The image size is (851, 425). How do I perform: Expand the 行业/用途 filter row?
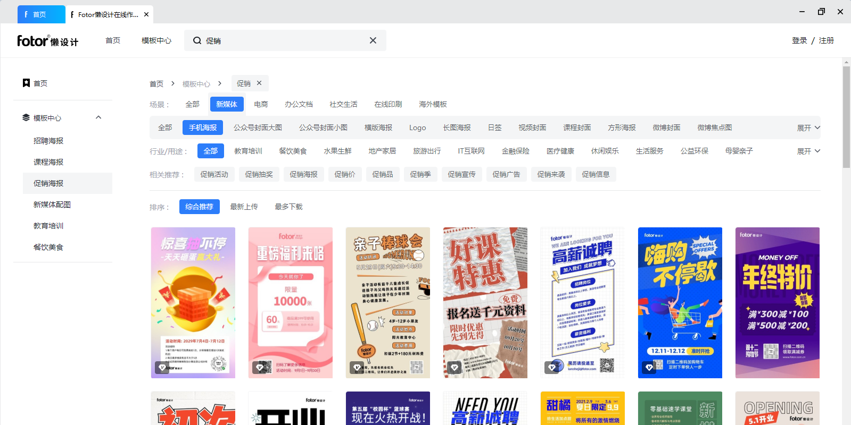pos(808,151)
